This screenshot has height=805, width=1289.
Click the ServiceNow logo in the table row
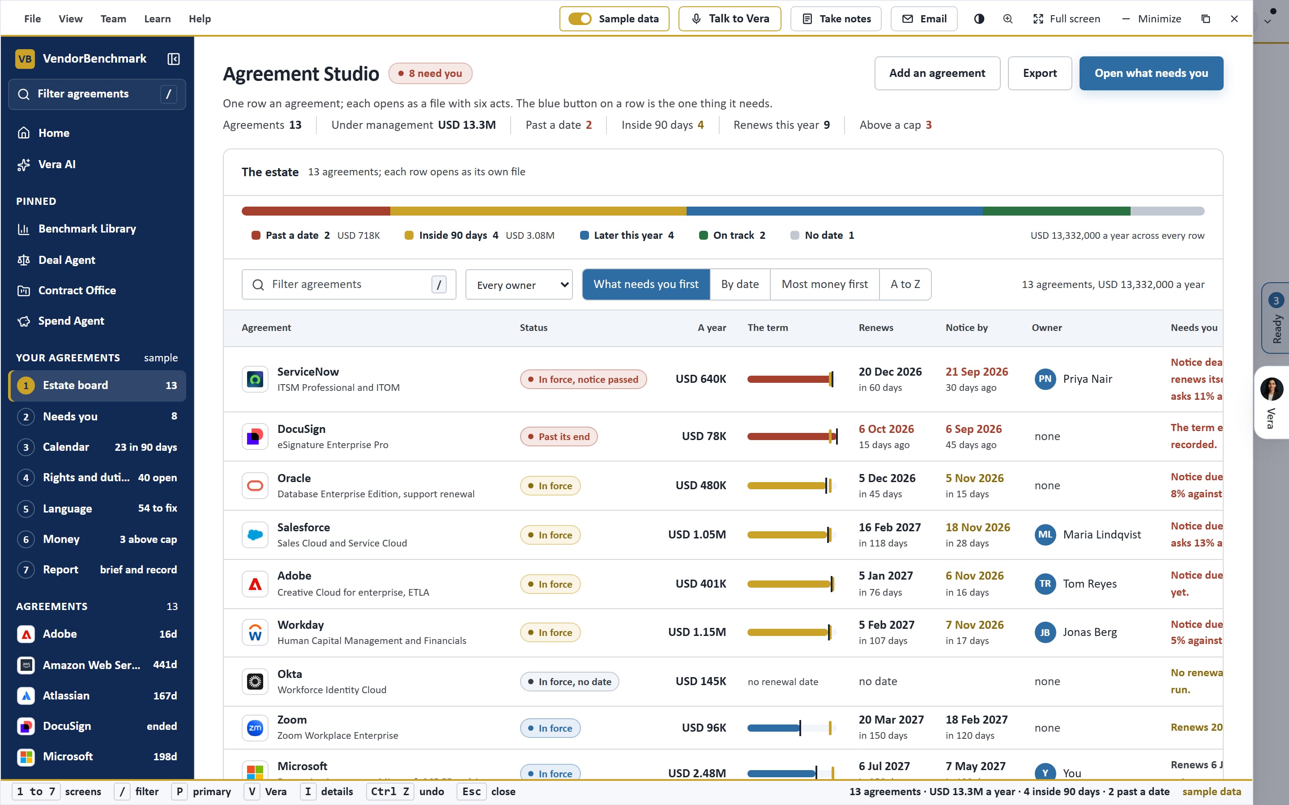pyautogui.click(x=255, y=379)
